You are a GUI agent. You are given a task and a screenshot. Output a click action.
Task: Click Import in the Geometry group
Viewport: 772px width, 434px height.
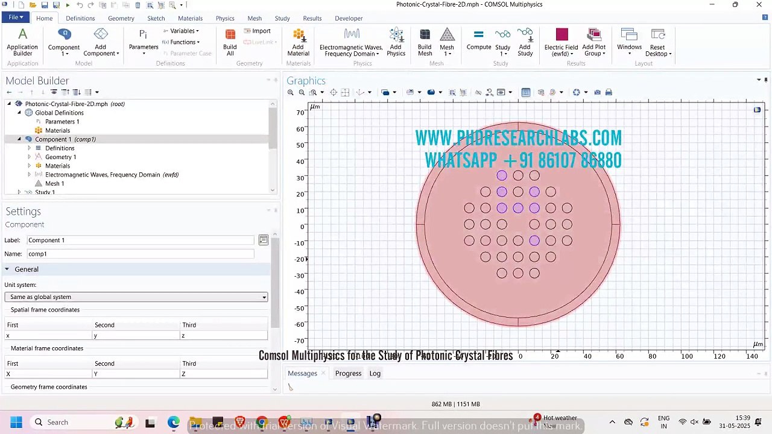click(257, 31)
